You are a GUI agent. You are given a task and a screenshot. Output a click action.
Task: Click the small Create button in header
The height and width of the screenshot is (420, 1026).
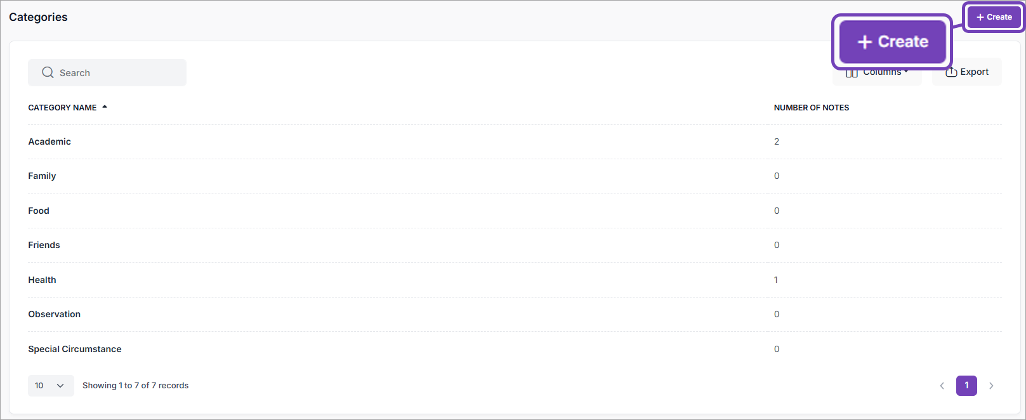pyautogui.click(x=994, y=17)
